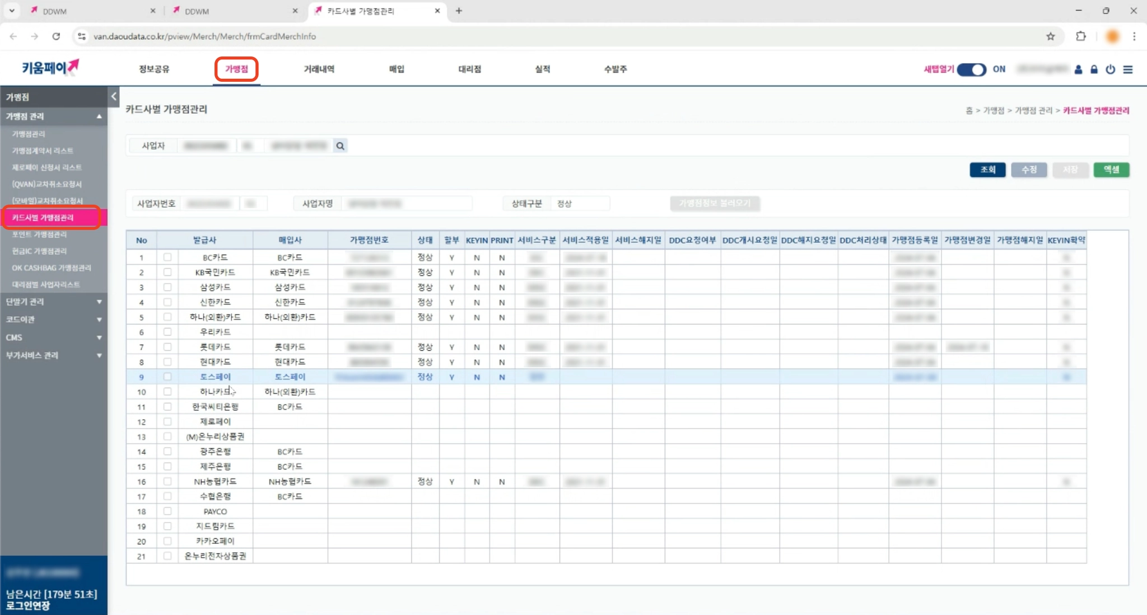This screenshot has width=1147, height=615.
Task: Open the hamburger menu icon
Action: click(x=1128, y=69)
